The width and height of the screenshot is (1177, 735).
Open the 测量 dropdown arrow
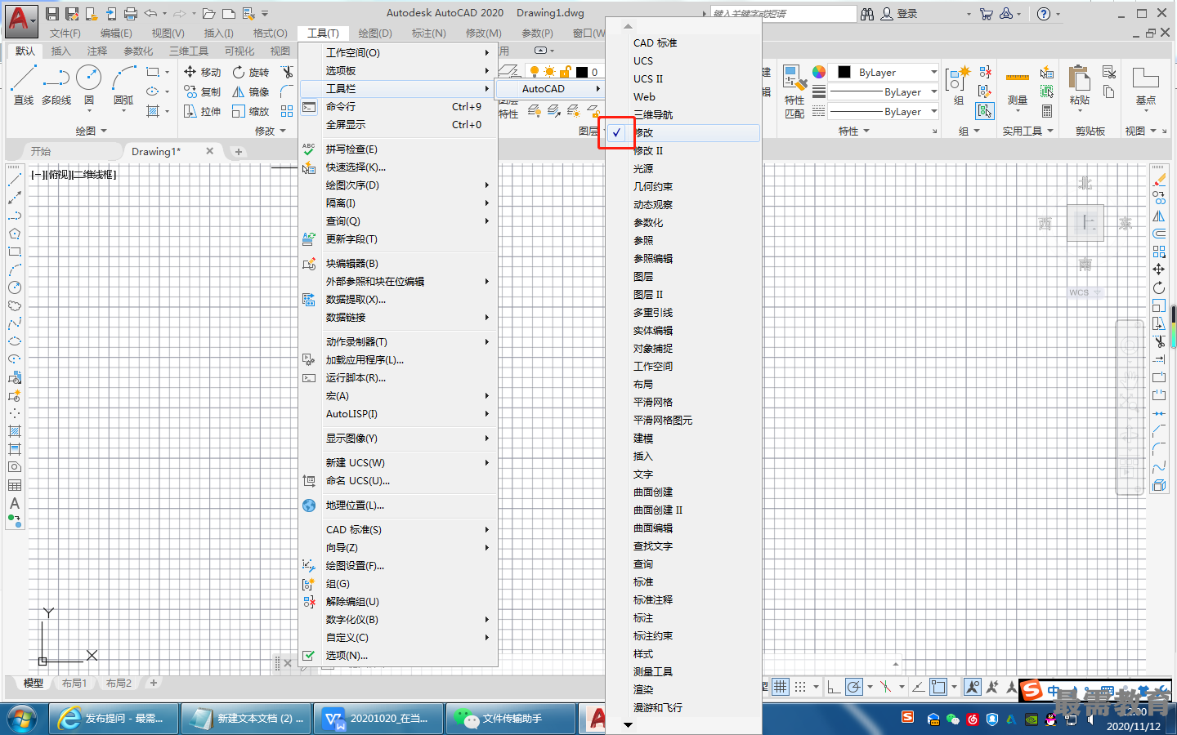pos(1018,110)
